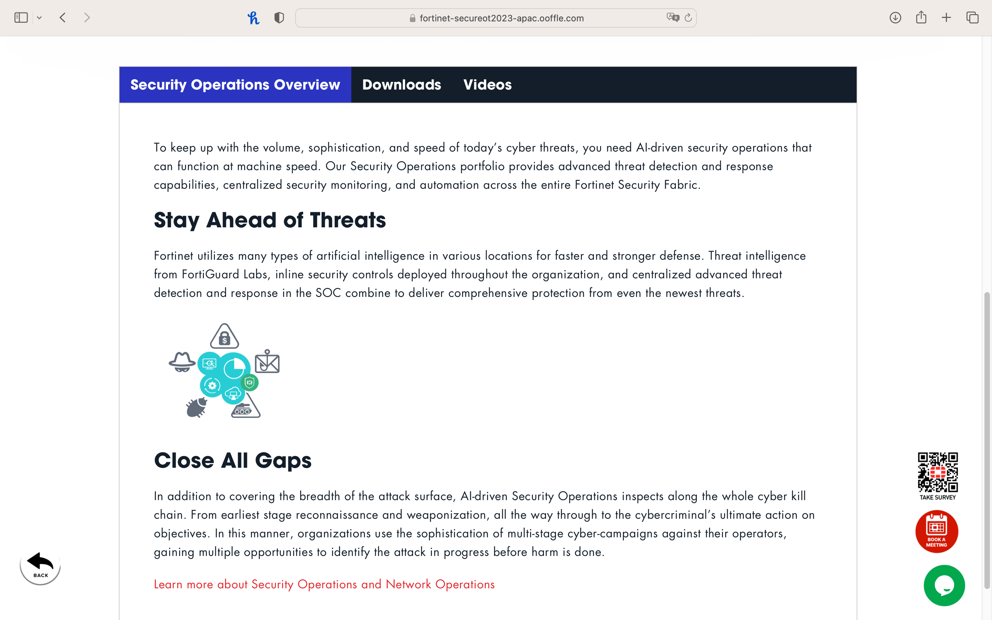Image resolution: width=992 pixels, height=620 pixels.
Task: Toggle the Safari sidebar button
Action: (x=21, y=18)
